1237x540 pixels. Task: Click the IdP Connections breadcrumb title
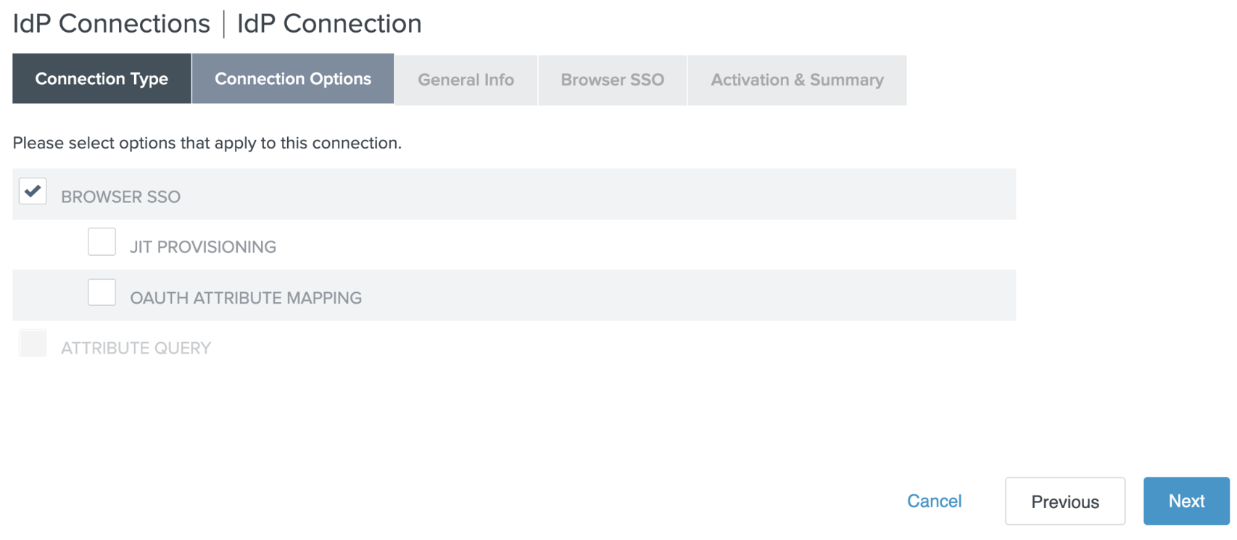coord(111,24)
